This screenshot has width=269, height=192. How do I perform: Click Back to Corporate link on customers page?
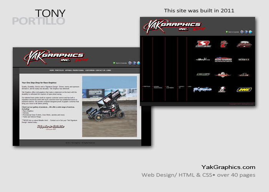(x=234, y=32)
